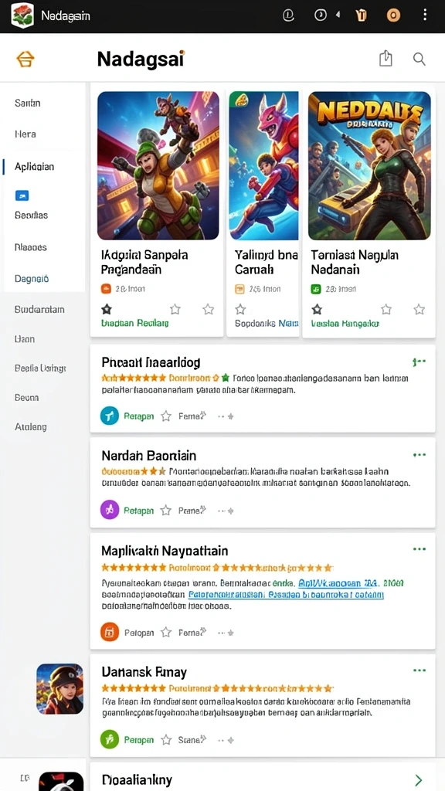Viewport: 445px width, 791px height.
Task: Click the trash bin icon in top bar
Action: (x=362, y=15)
